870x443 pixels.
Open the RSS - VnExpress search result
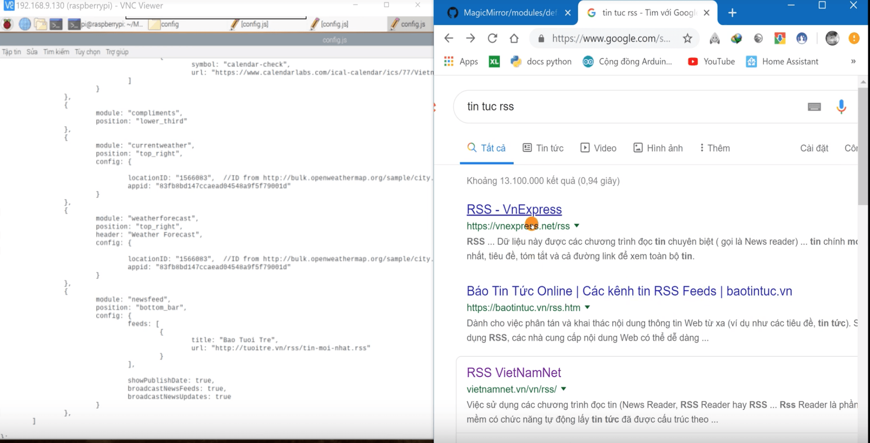pyautogui.click(x=514, y=209)
